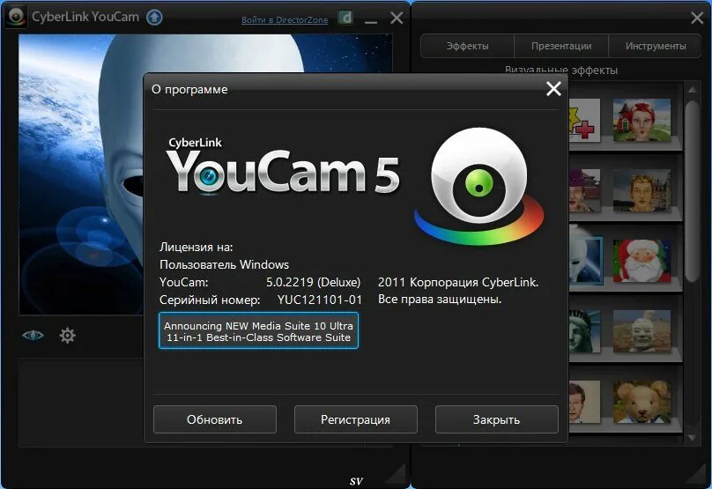The width and height of the screenshot is (712, 489).
Task: Close the О программе dialog with the X
Action: (553, 88)
